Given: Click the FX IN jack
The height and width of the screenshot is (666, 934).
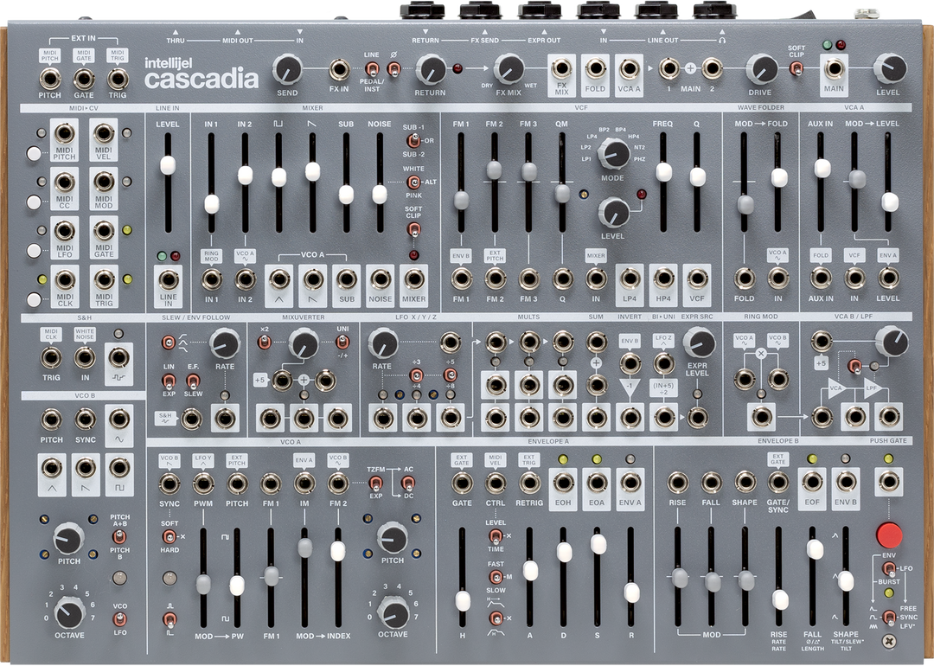Looking at the screenshot, I should pyautogui.click(x=339, y=69).
